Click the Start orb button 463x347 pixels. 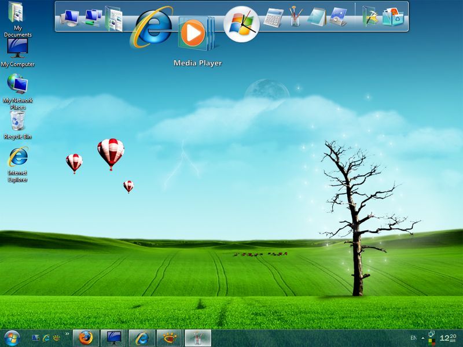click(12, 338)
